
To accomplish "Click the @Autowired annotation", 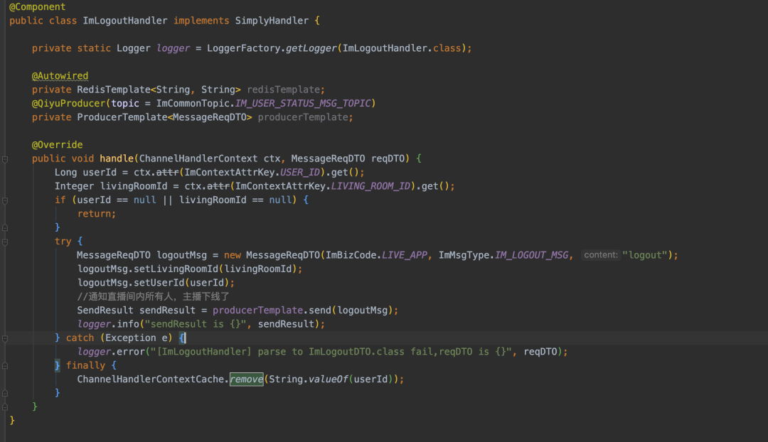I will (x=60, y=76).
